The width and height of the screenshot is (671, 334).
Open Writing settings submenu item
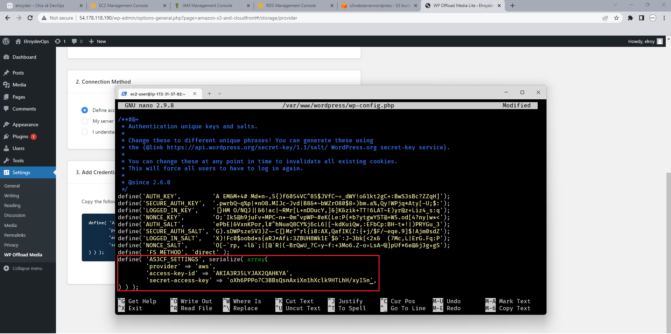point(12,196)
